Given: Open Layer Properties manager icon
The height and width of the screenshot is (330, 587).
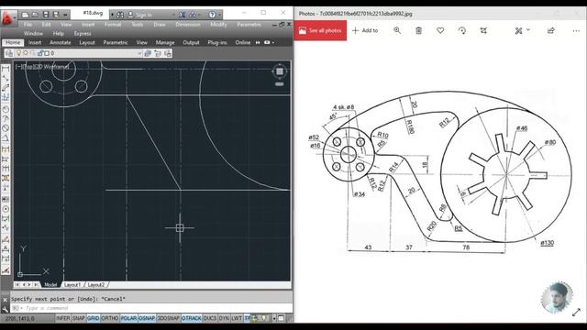Looking at the screenshot, I should [x=9, y=53].
